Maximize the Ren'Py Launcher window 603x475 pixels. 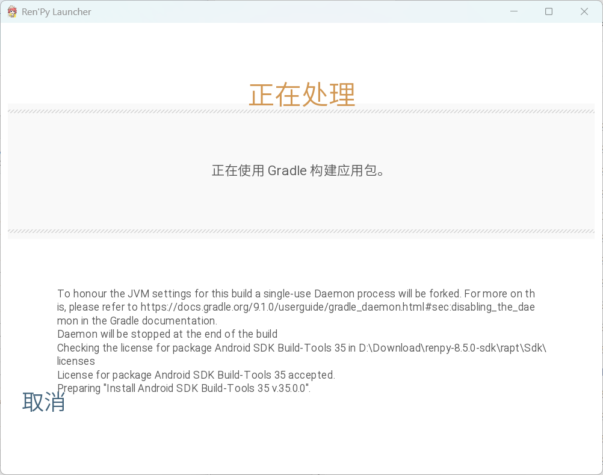coord(548,11)
